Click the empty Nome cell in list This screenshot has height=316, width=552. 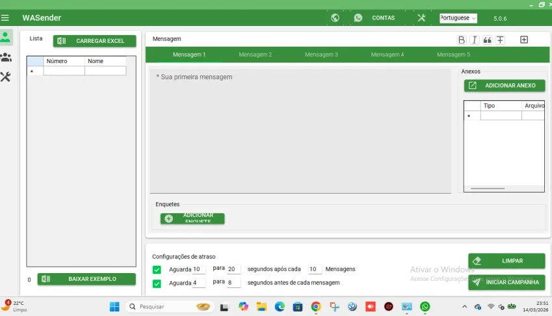(105, 71)
